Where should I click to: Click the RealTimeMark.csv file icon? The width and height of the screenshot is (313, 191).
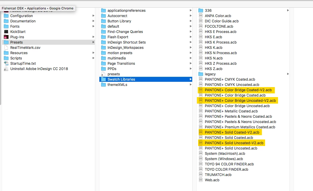[6, 48]
